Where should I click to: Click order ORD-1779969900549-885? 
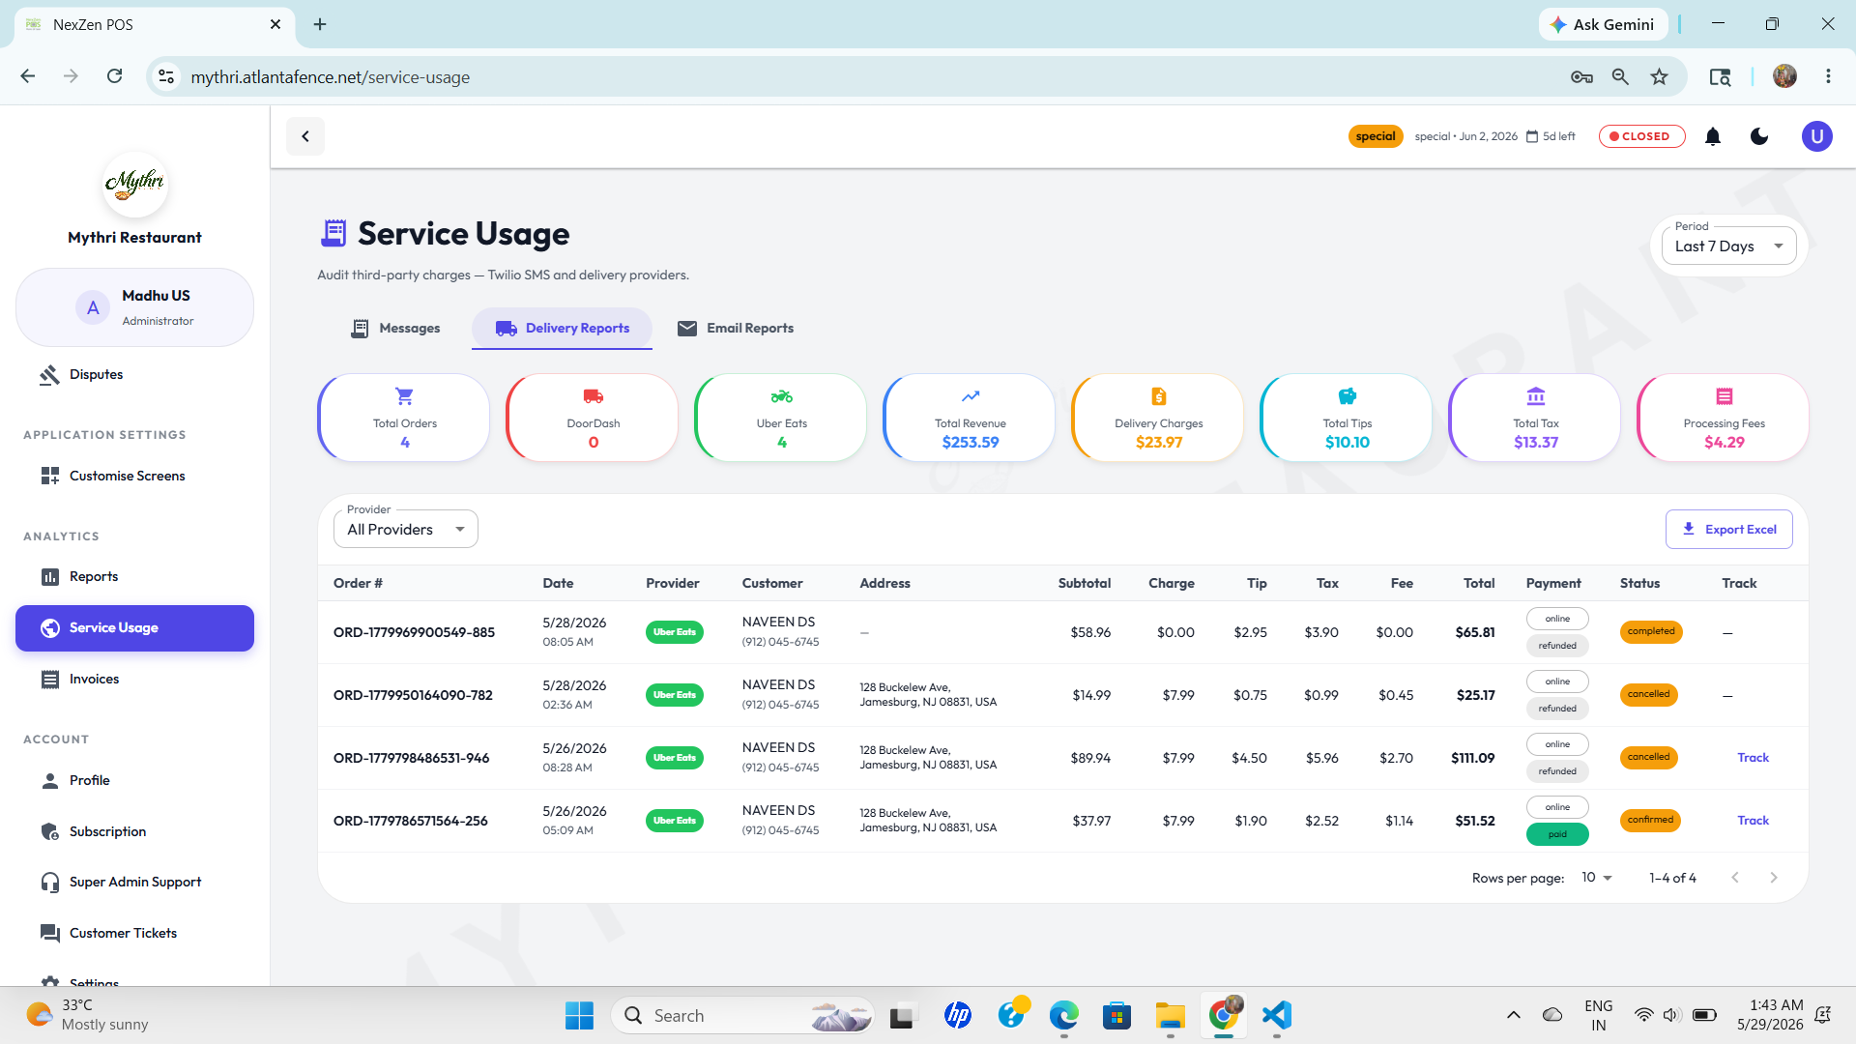pos(414,632)
